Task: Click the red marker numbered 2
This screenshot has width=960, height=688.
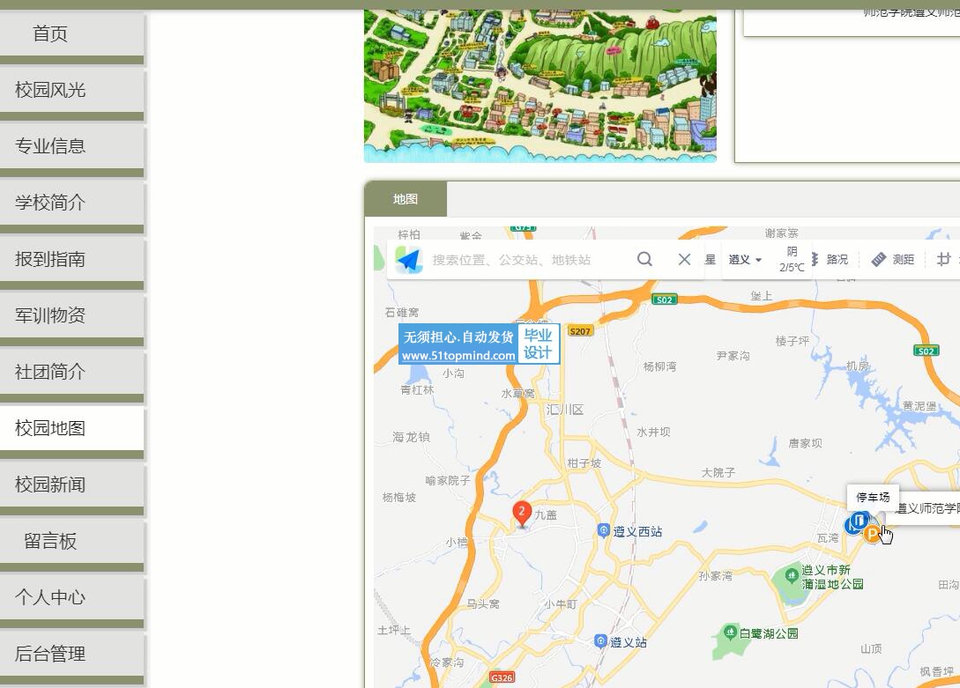Action: 522,514
